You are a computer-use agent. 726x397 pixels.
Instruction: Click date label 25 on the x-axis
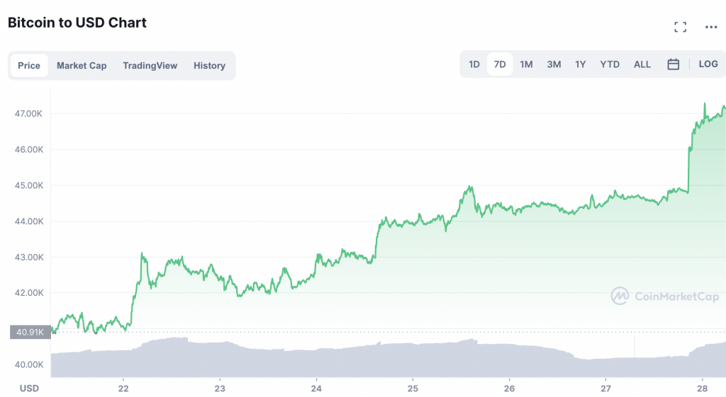click(413, 388)
